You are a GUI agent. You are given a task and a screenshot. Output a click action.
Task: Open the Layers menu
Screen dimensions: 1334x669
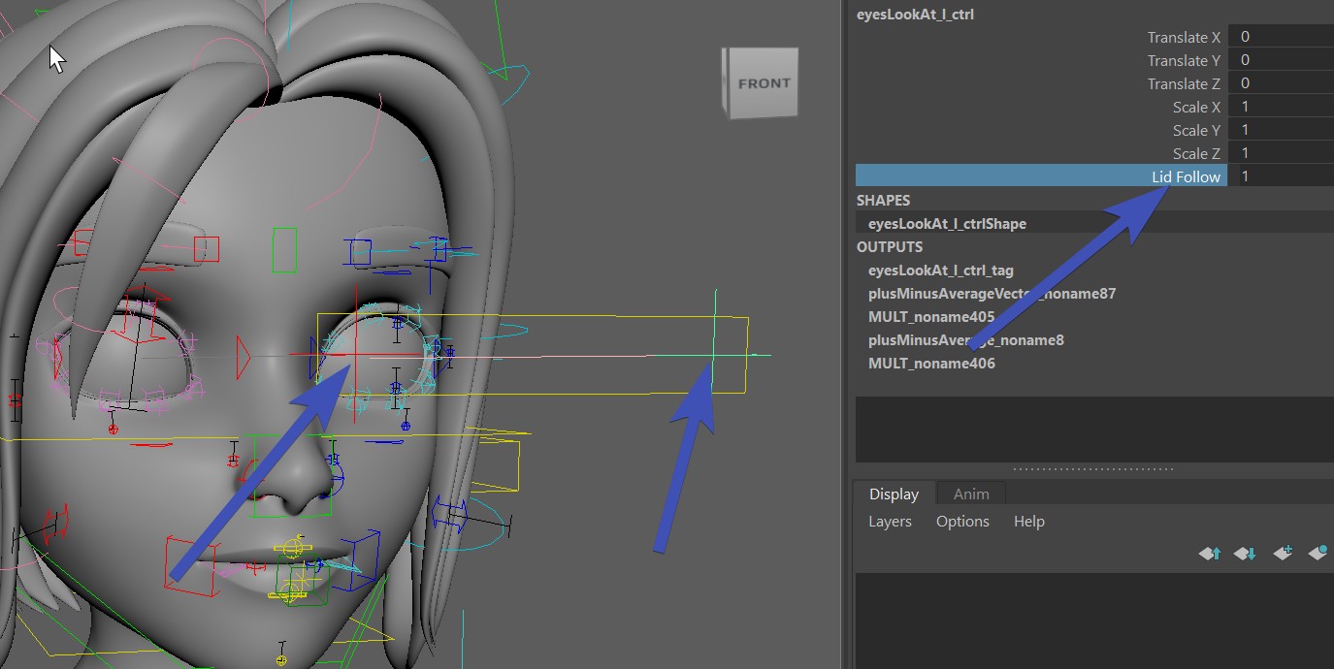[x=890, y=522]
